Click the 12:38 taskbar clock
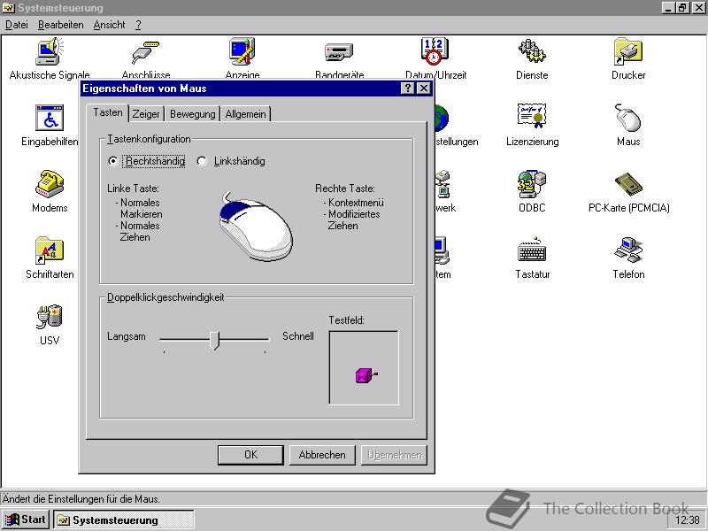Screen dimensions: 708x531 (x=688, y=520)
